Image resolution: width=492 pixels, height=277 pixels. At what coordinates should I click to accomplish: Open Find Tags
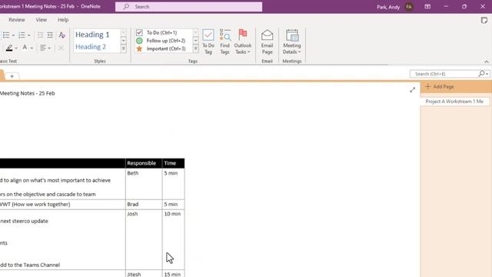pyautogui.click(x=224, y=42)
